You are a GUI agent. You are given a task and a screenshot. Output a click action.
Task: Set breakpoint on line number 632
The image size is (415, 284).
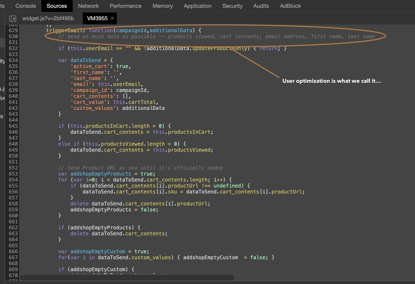tap(13, 48)
